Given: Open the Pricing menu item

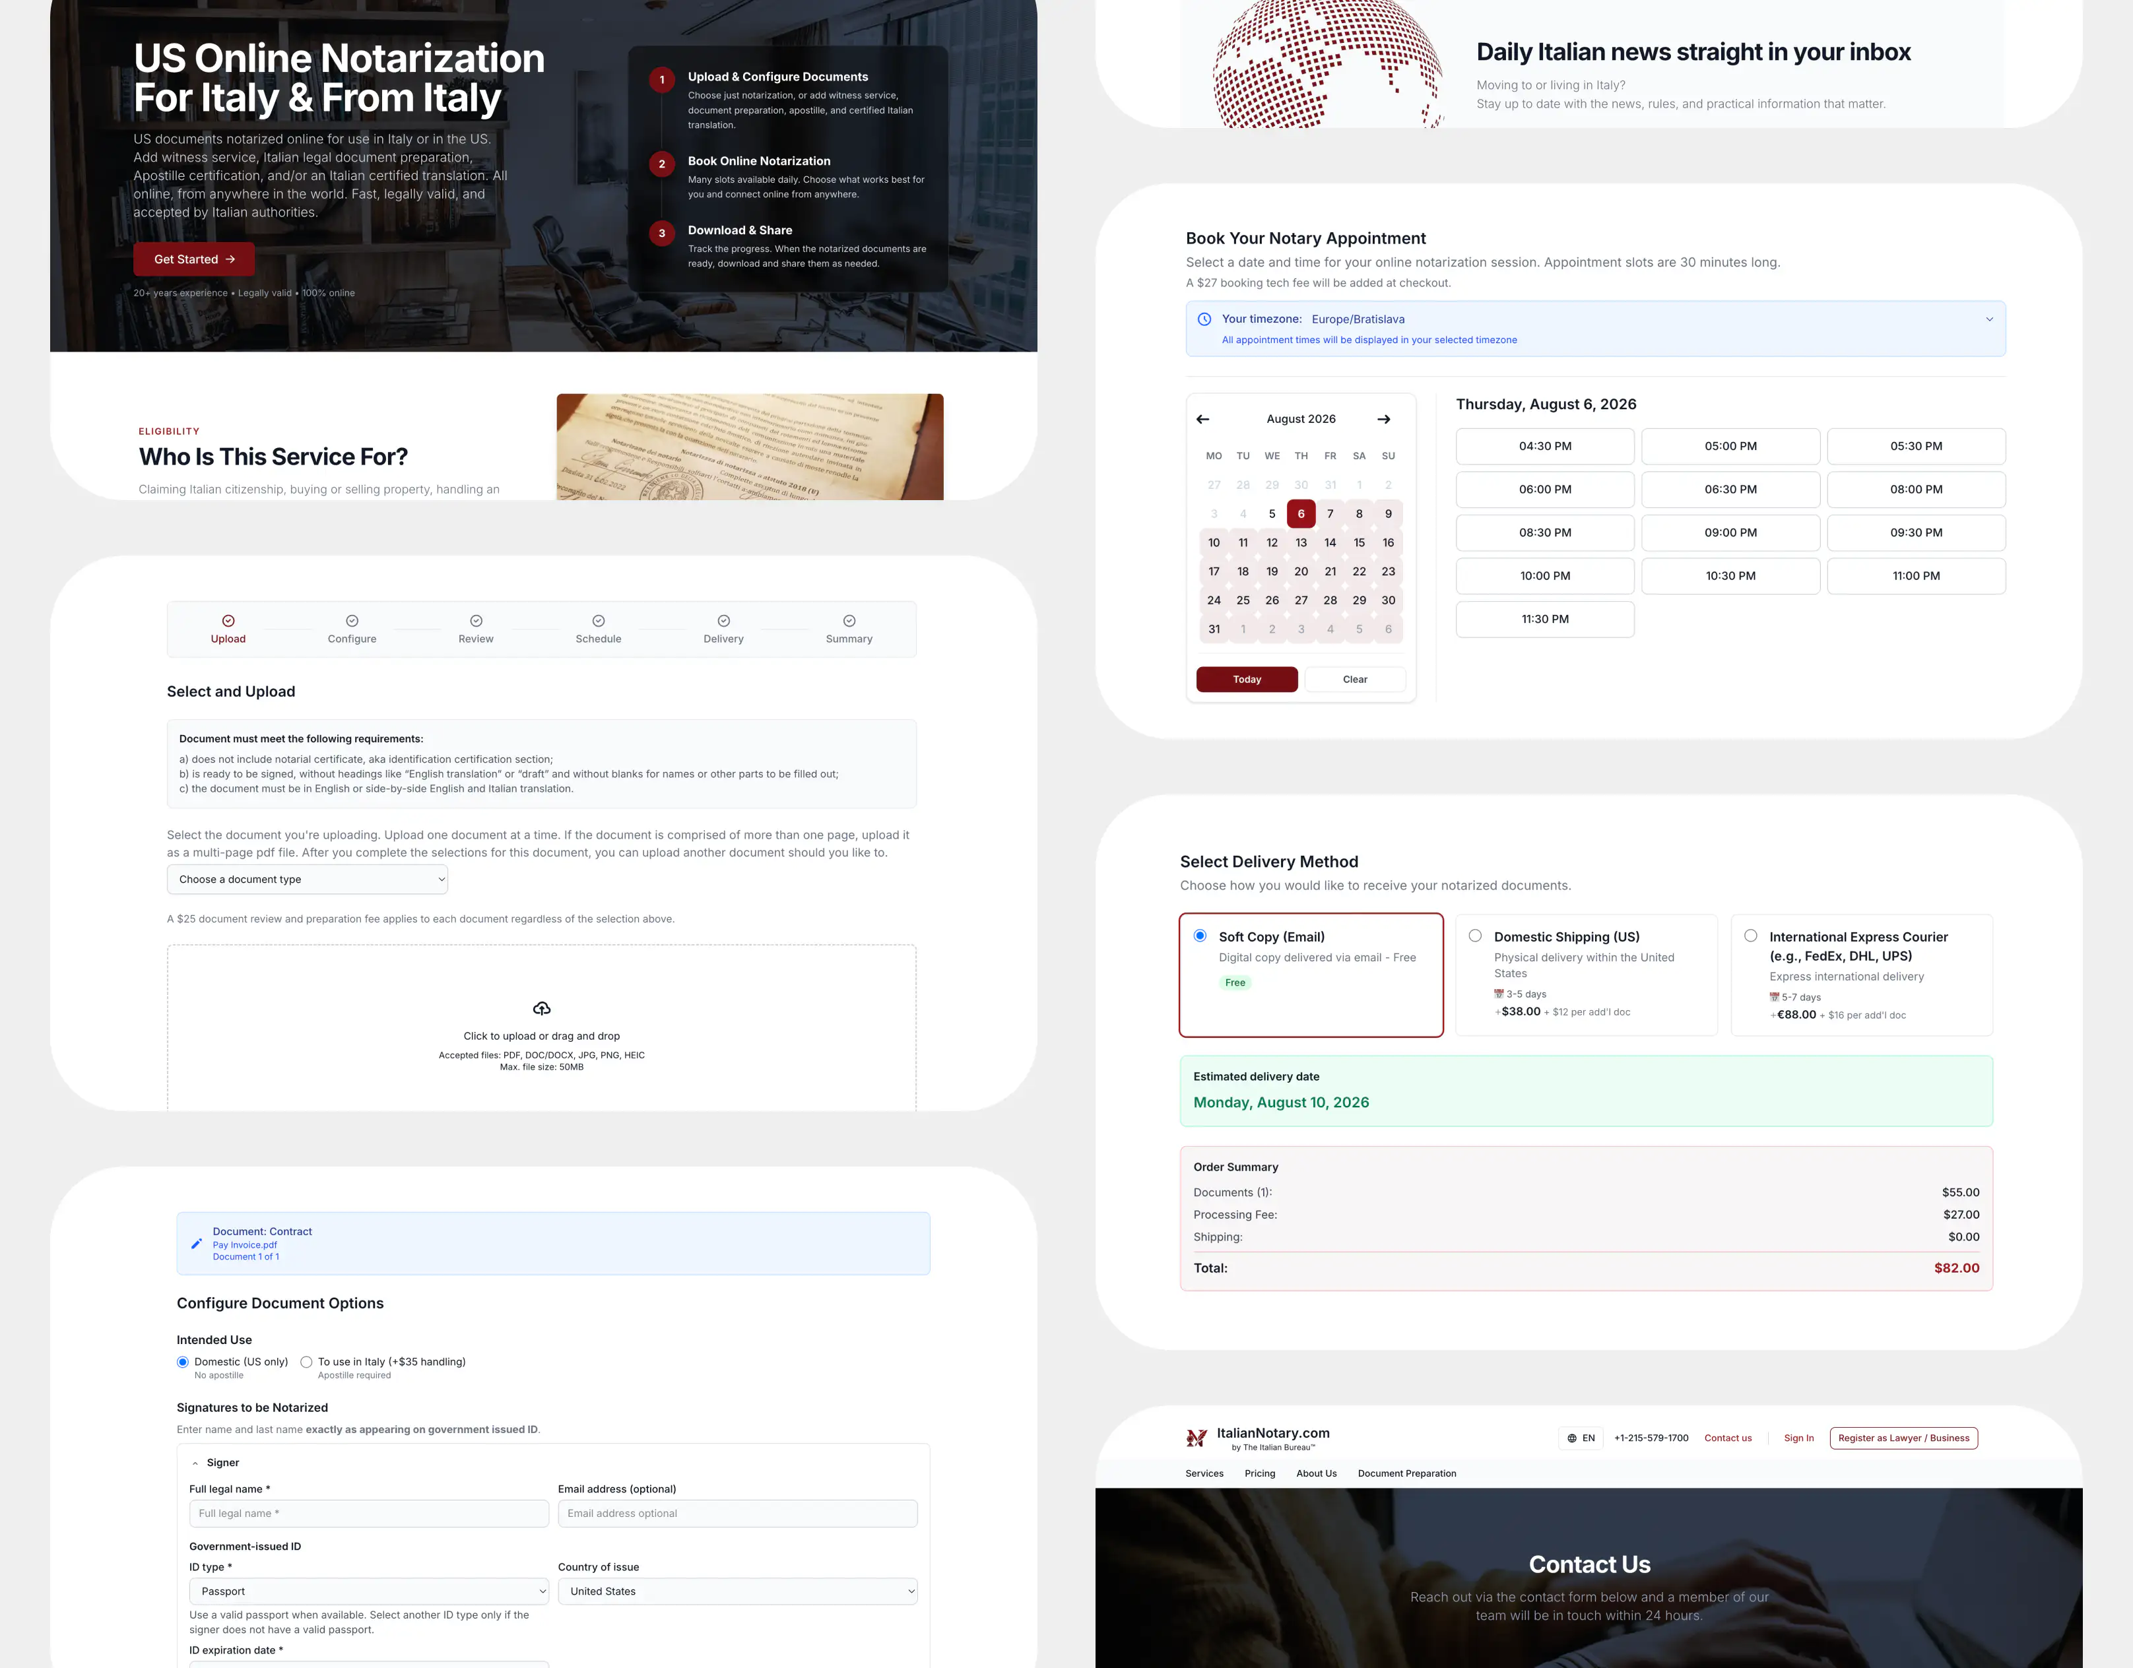Looking at the screenshot, I should pyautogui.click(x=1260, y=1473).
